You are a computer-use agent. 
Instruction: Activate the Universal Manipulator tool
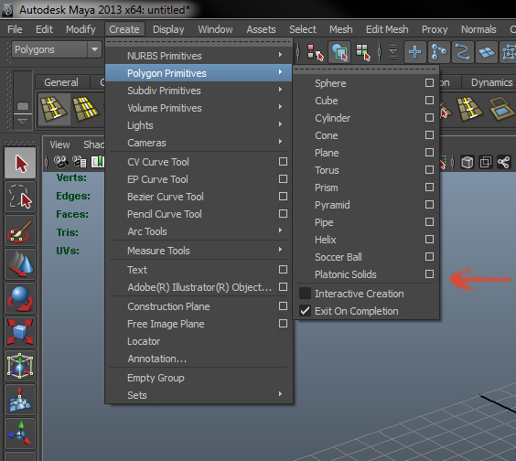tap(20, 366)
